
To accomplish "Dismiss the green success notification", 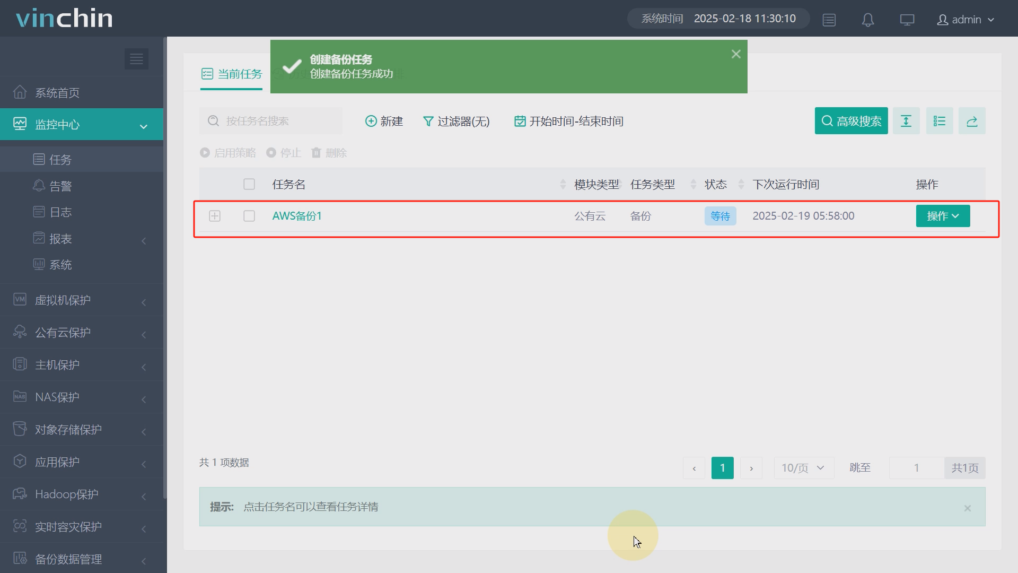I will pos(736,54).
